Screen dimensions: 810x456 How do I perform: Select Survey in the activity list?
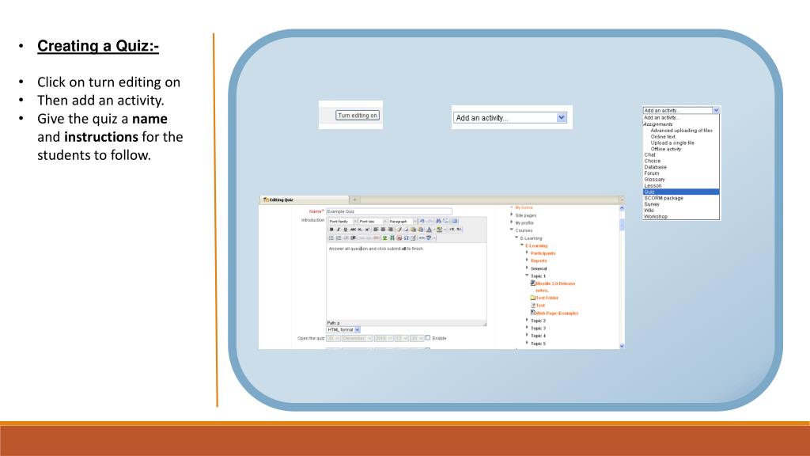(x=652, y=204)
